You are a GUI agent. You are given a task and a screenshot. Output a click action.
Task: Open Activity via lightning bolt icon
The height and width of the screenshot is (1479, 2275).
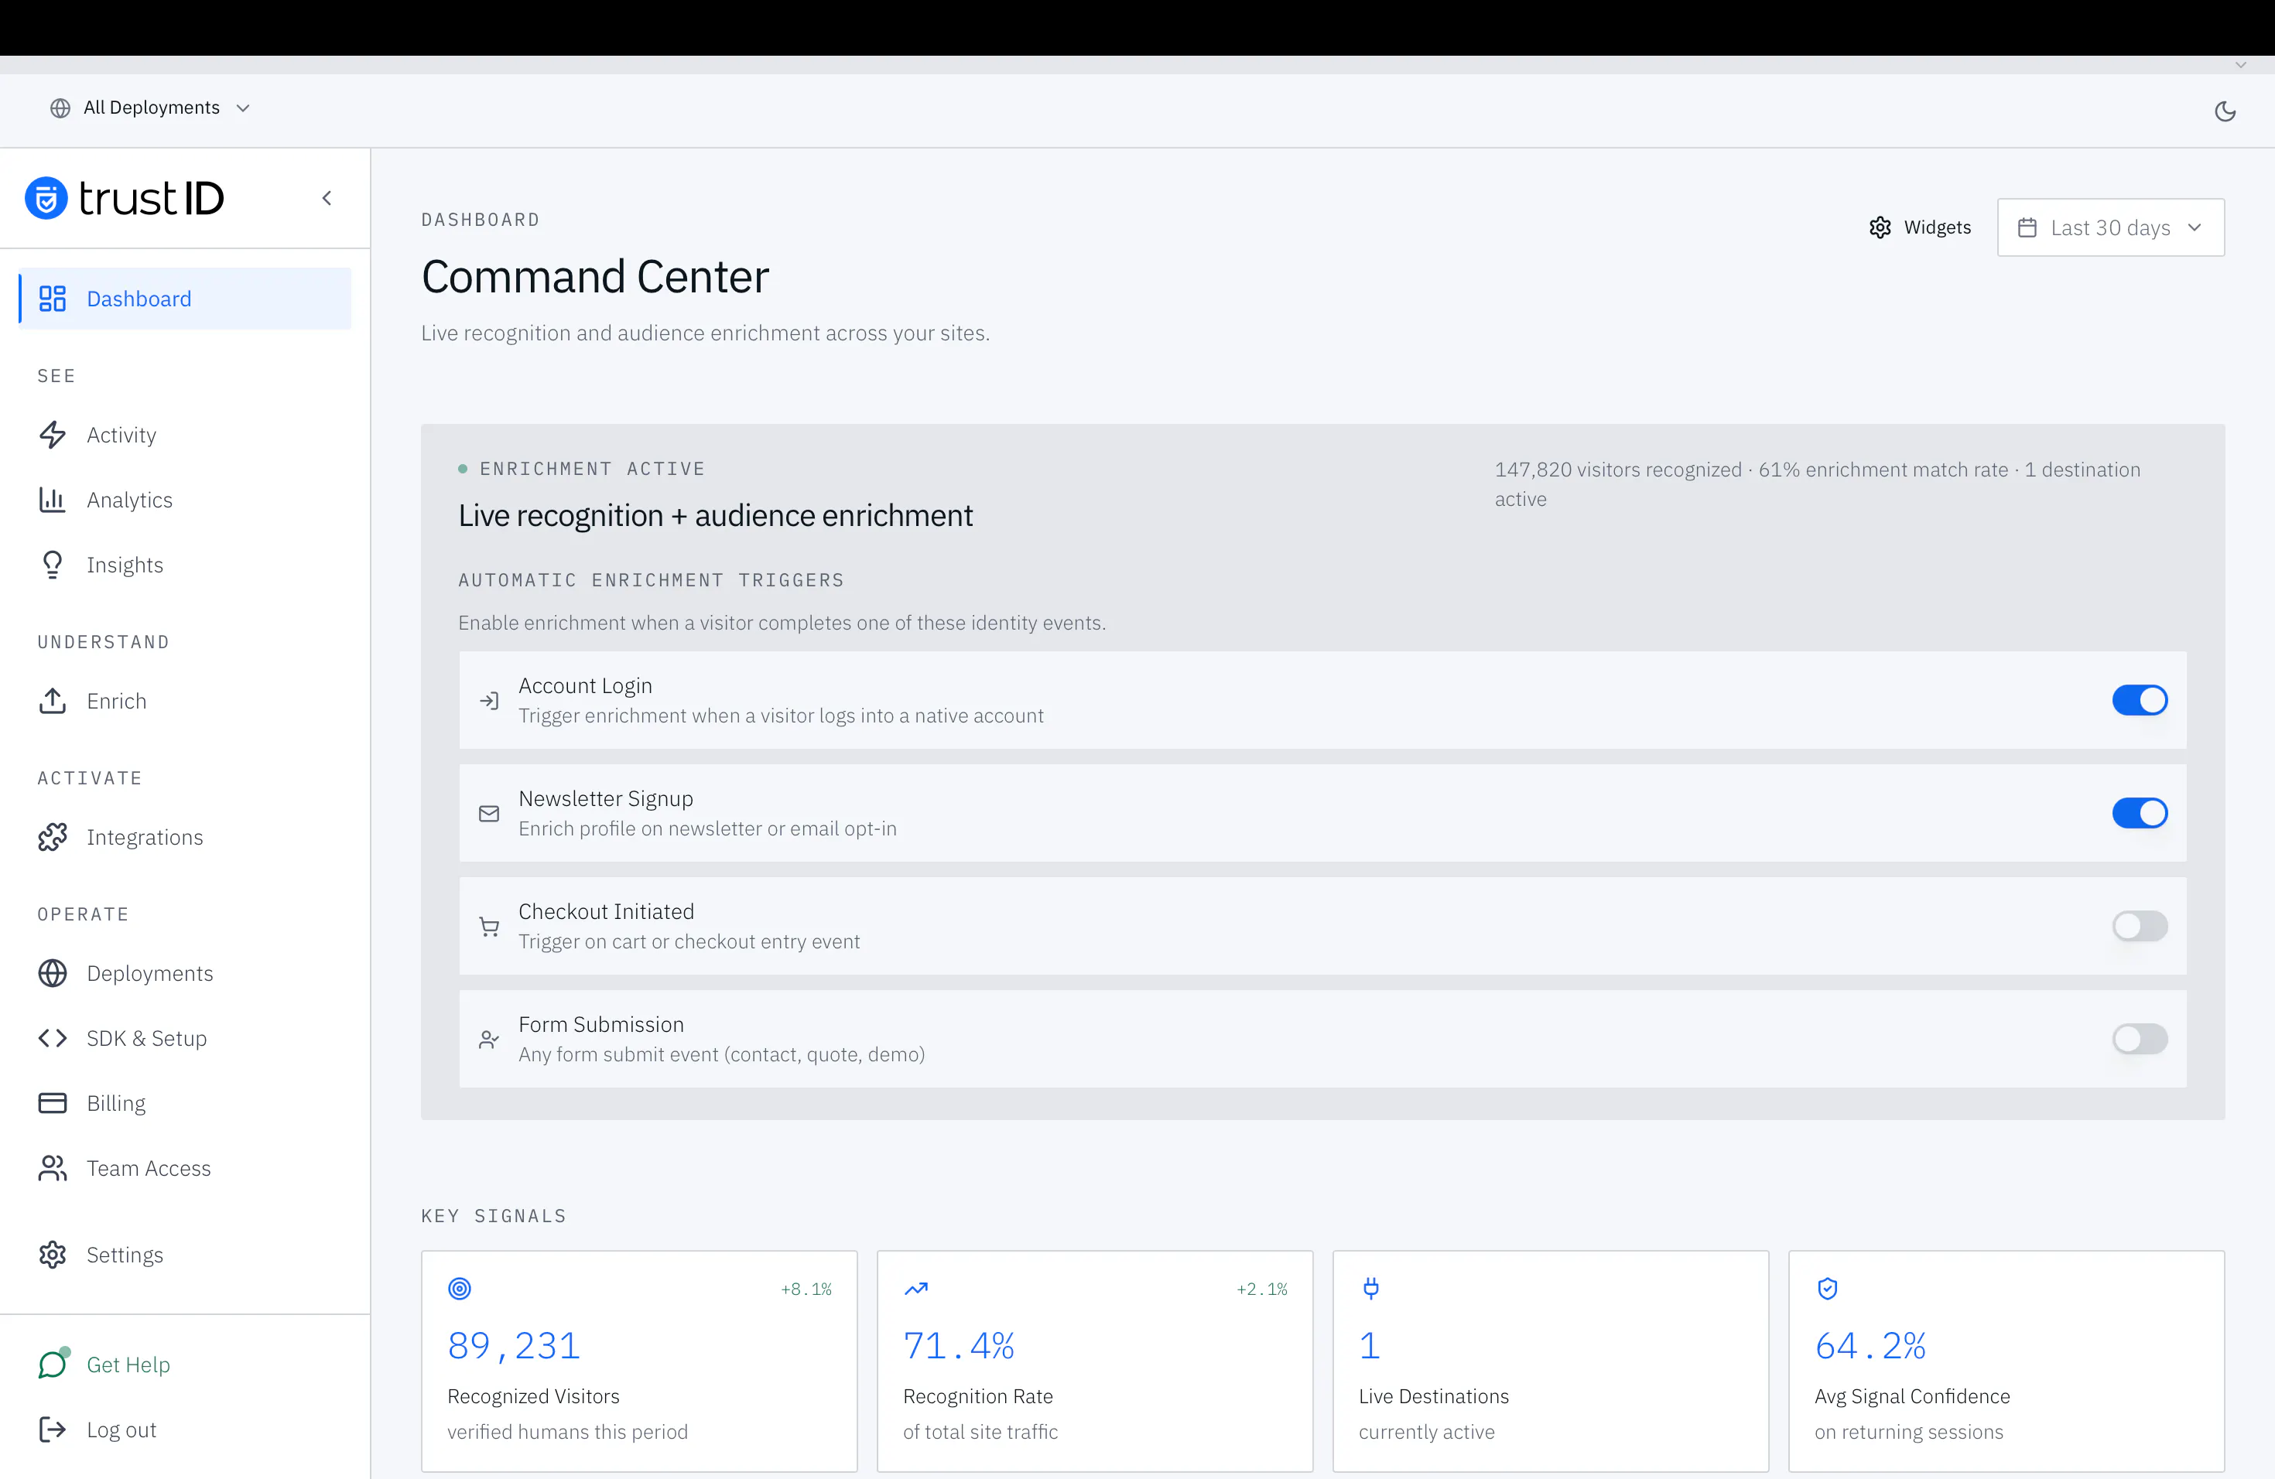tap(53, 435)
